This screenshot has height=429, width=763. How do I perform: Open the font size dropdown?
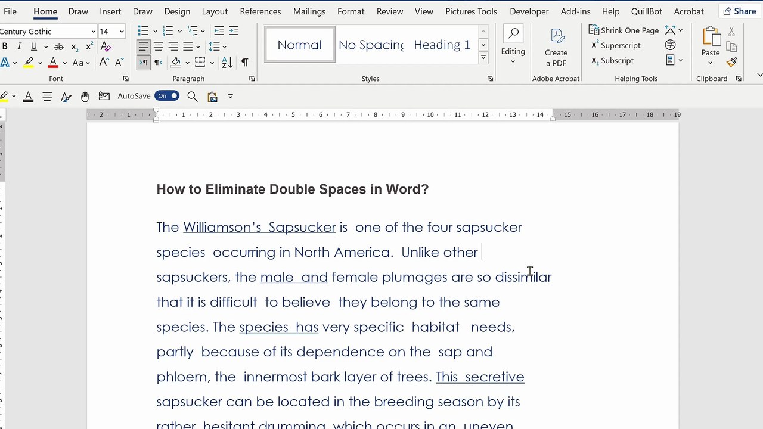pos(122,32)
